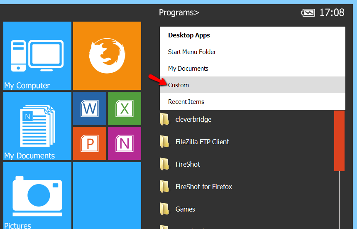
Task: Launch Microsoft Excel tile
Action: point(124,108)
